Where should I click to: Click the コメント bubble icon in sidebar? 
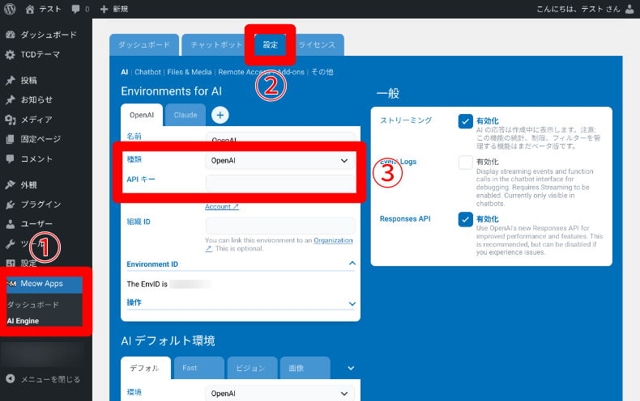click(11, 158)
